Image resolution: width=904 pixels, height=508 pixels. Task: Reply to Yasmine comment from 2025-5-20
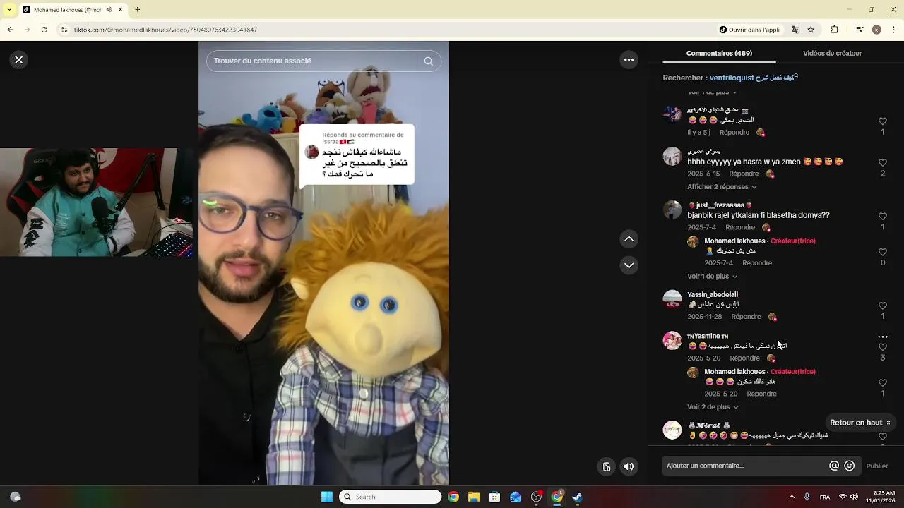[x=744, y=358]
